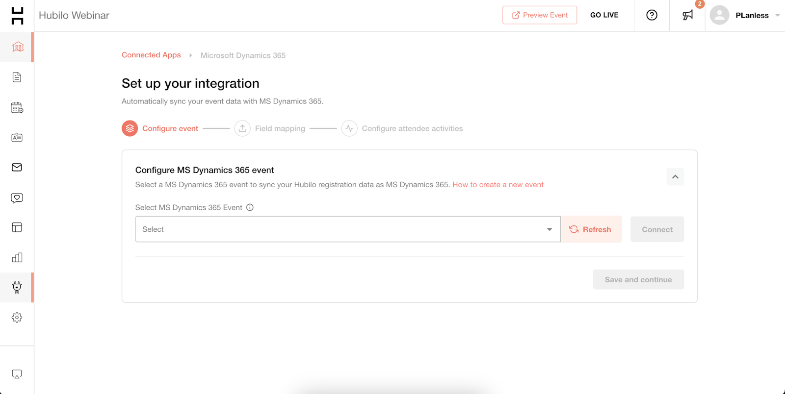This screenshot has height=394, width=785.
Task: Click the Save and continue button
Action: (638, 279)
